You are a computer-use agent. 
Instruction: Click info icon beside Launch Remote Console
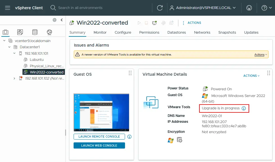[129, 137]
